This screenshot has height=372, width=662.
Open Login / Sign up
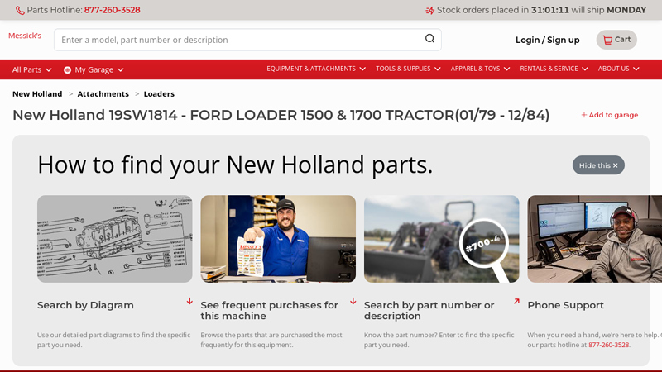coord(547,40)
